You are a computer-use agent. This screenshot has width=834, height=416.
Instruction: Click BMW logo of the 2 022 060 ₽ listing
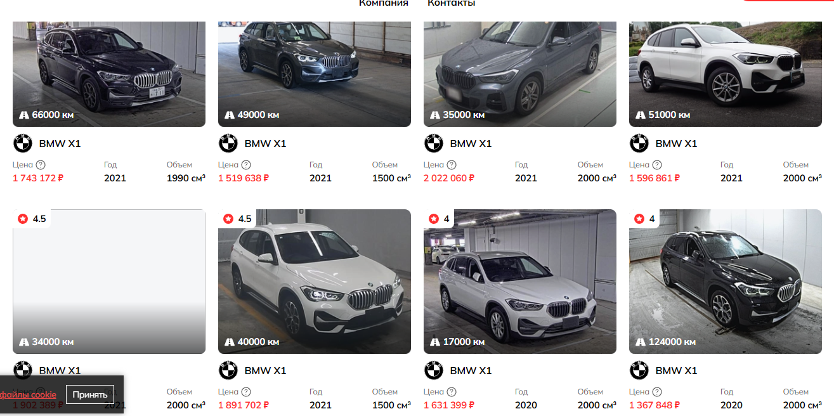click(x=434, y=143)
